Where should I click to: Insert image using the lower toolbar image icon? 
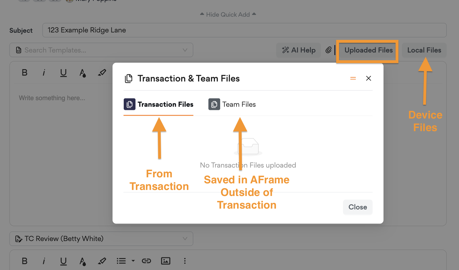(x=166, y=261)
